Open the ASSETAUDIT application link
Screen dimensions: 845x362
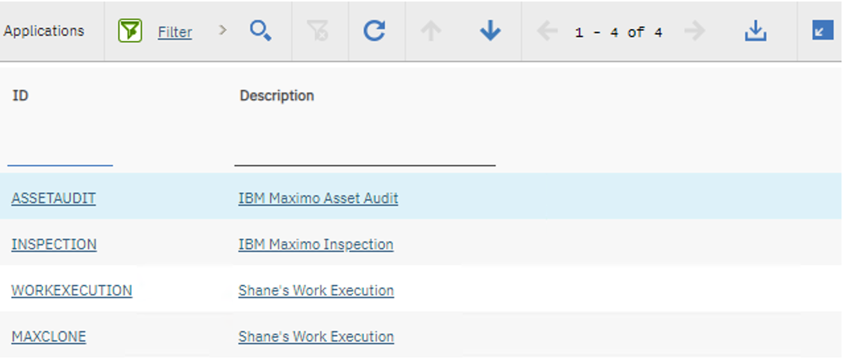click(x=53, y=198)
